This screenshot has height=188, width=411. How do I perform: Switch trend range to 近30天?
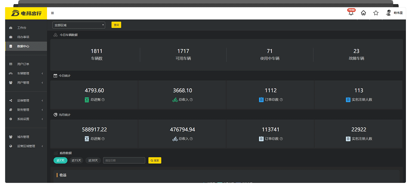93,160
